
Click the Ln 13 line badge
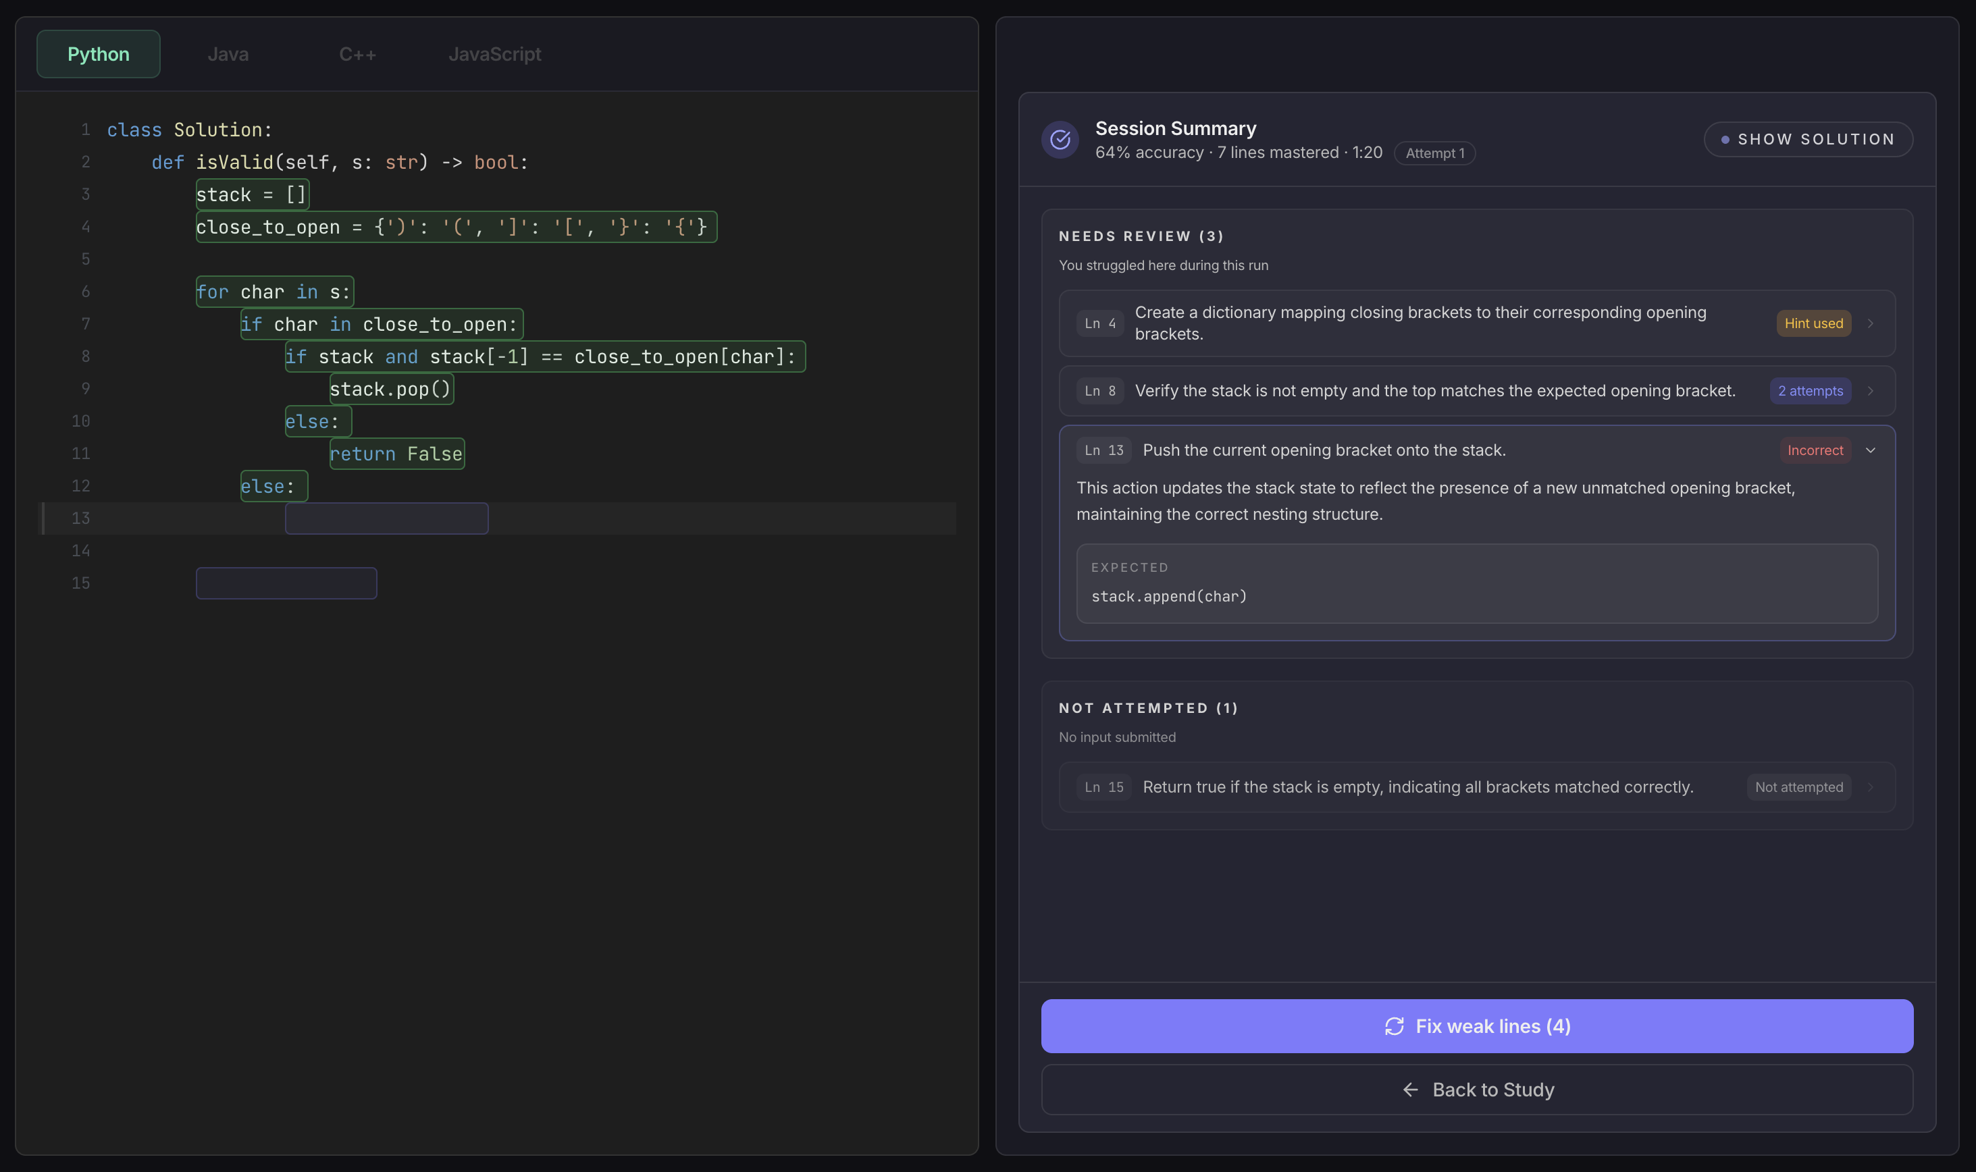pyautogui.click(x=1103, y=450)
